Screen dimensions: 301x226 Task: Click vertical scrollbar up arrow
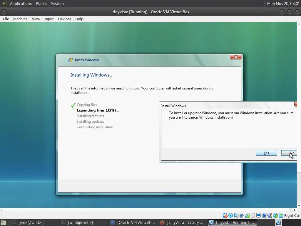coord(299,24)
